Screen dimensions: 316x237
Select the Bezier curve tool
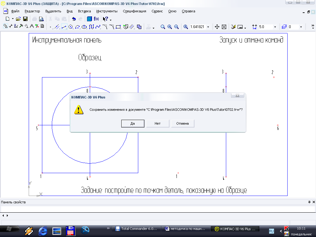point(98,27)
